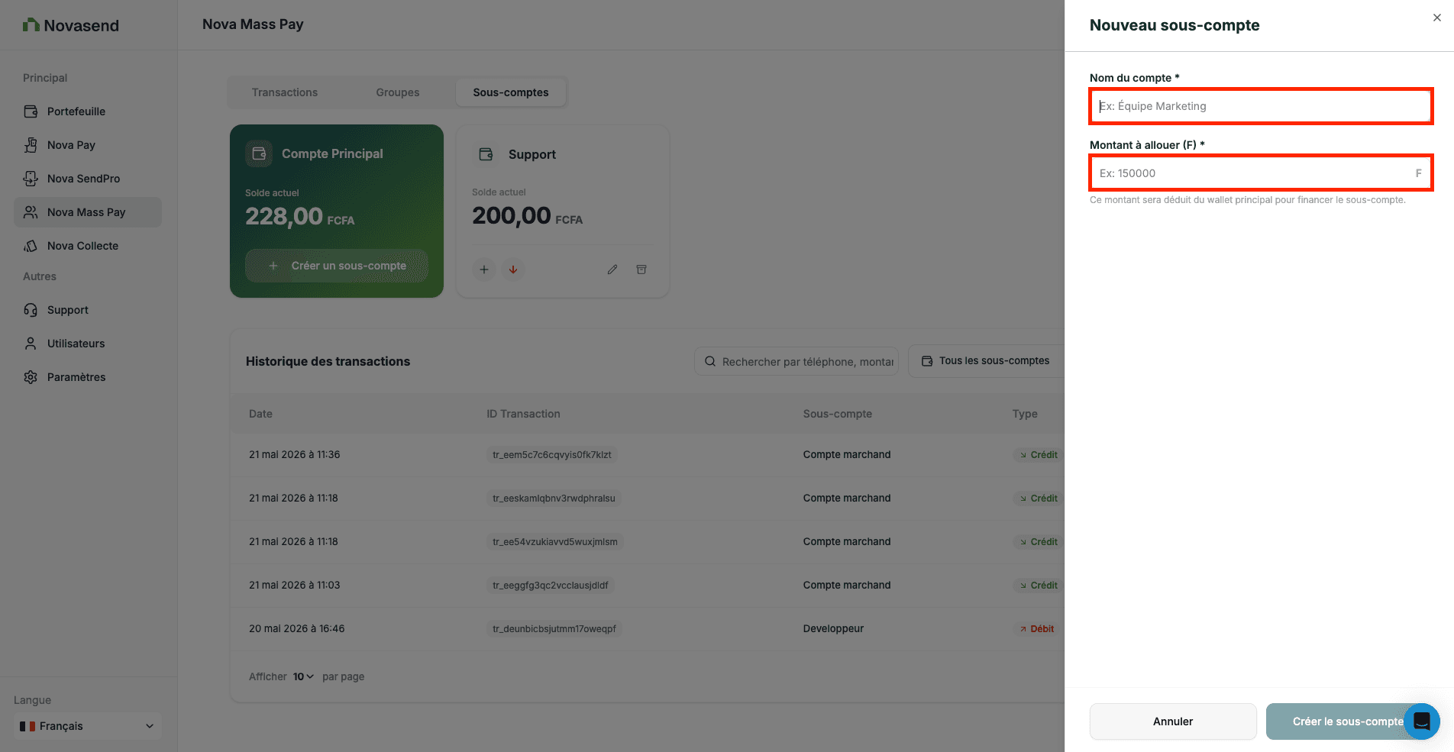
Task: Switch to the Groupes tab
Action: (x=397, y=92)
